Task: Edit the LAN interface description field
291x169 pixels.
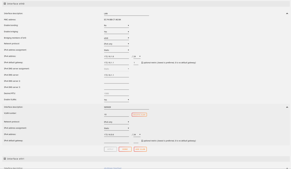Action: (x=126, y=14)
